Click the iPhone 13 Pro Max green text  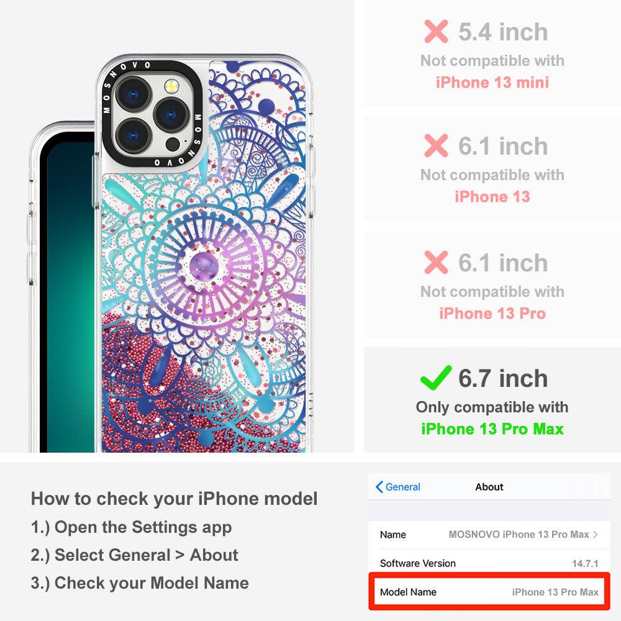492,429
